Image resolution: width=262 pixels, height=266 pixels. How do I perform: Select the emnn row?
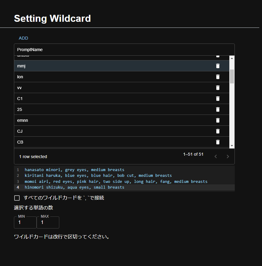[x=91, y=120]
